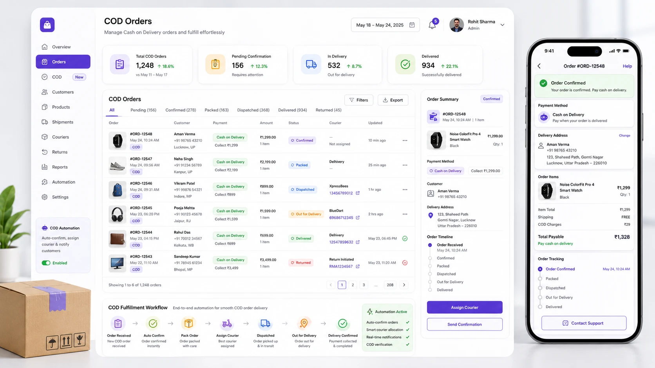Click the Send Confirmation button
This screenshot has height=368, width=655.
[x=465, y=324]
